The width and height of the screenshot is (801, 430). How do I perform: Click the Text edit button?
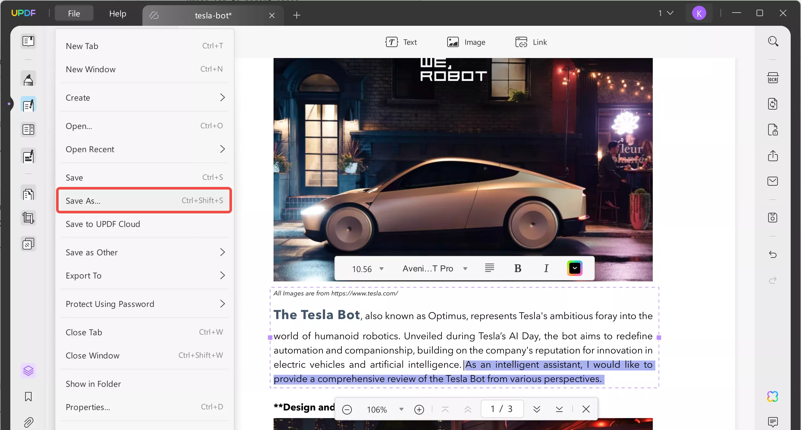click(x=401, y=42)
